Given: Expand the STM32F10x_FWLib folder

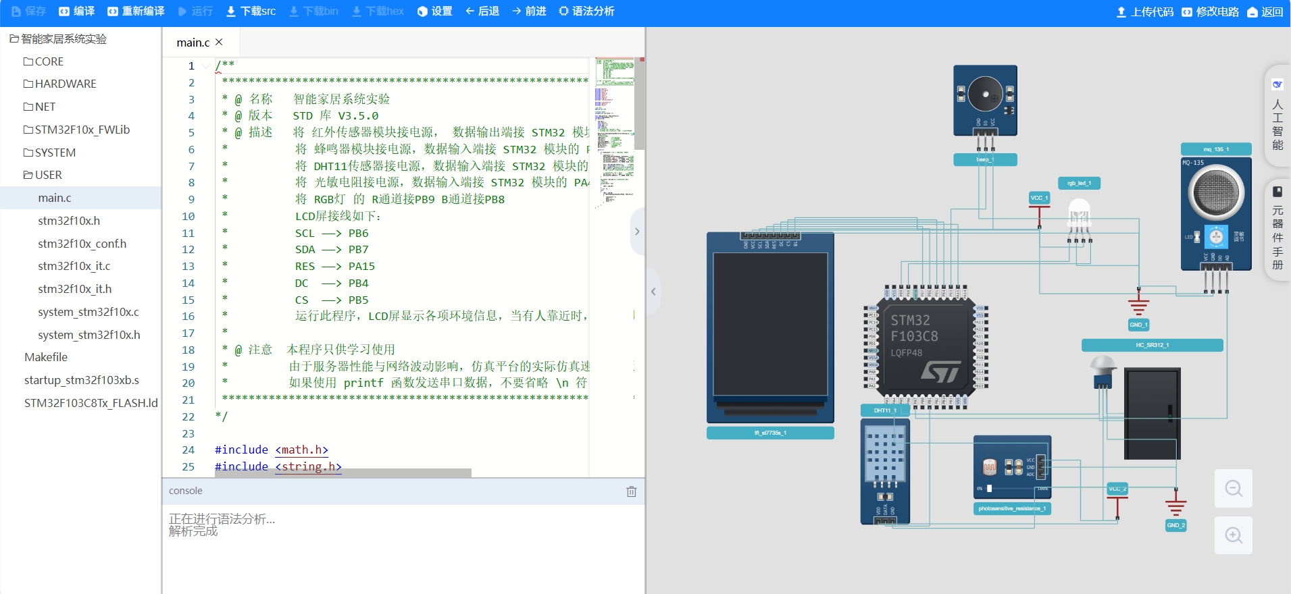Looking at the screenshot, I should tap(76, 130).
